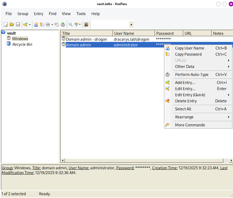Click the User Name link in details pane

tap(79, 168)
